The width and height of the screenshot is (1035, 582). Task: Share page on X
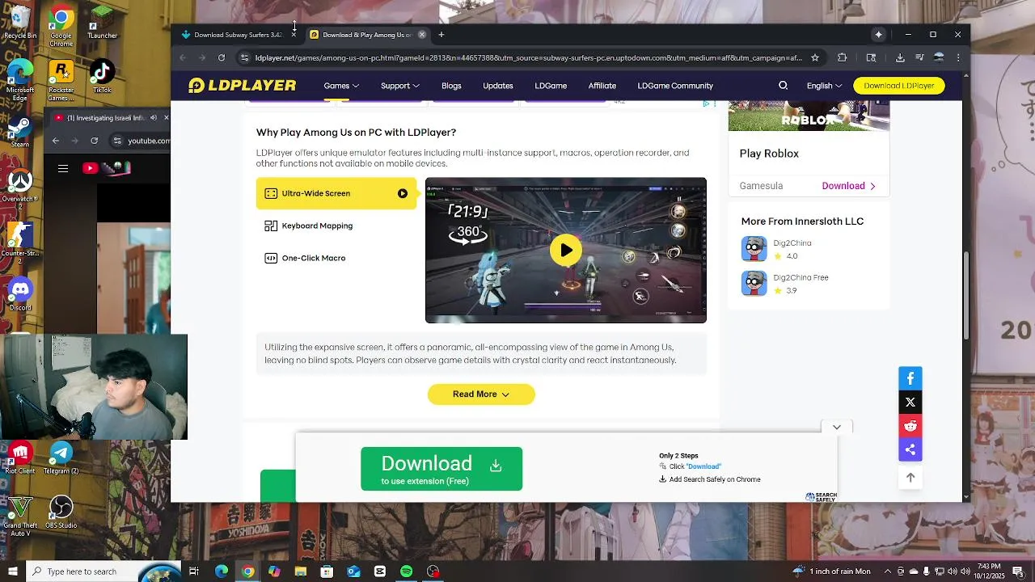tap(910, 402)
